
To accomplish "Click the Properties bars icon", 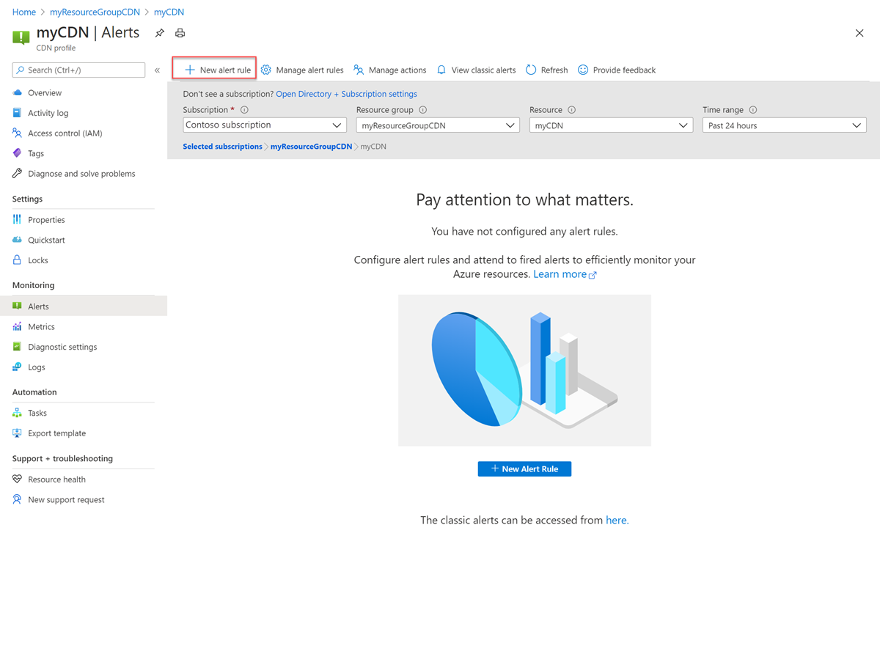I will 18,219.
